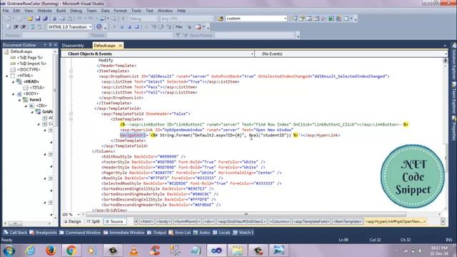
Task: Open the Breakpoints window tab
Action: click(x=43, y=233)
